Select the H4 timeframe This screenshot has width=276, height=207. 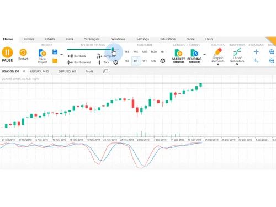coord(126,61)
